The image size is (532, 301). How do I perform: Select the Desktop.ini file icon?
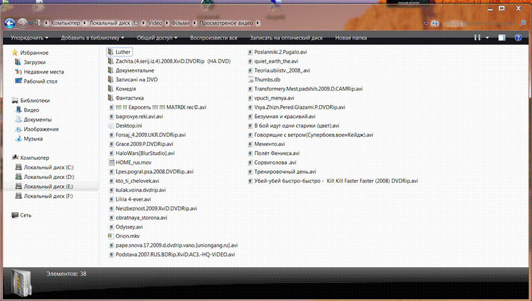pos(111,126)
